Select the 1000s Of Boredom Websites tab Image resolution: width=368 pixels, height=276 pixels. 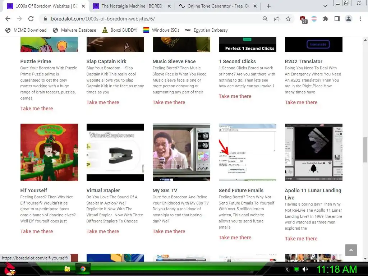(x=46, y=6)
